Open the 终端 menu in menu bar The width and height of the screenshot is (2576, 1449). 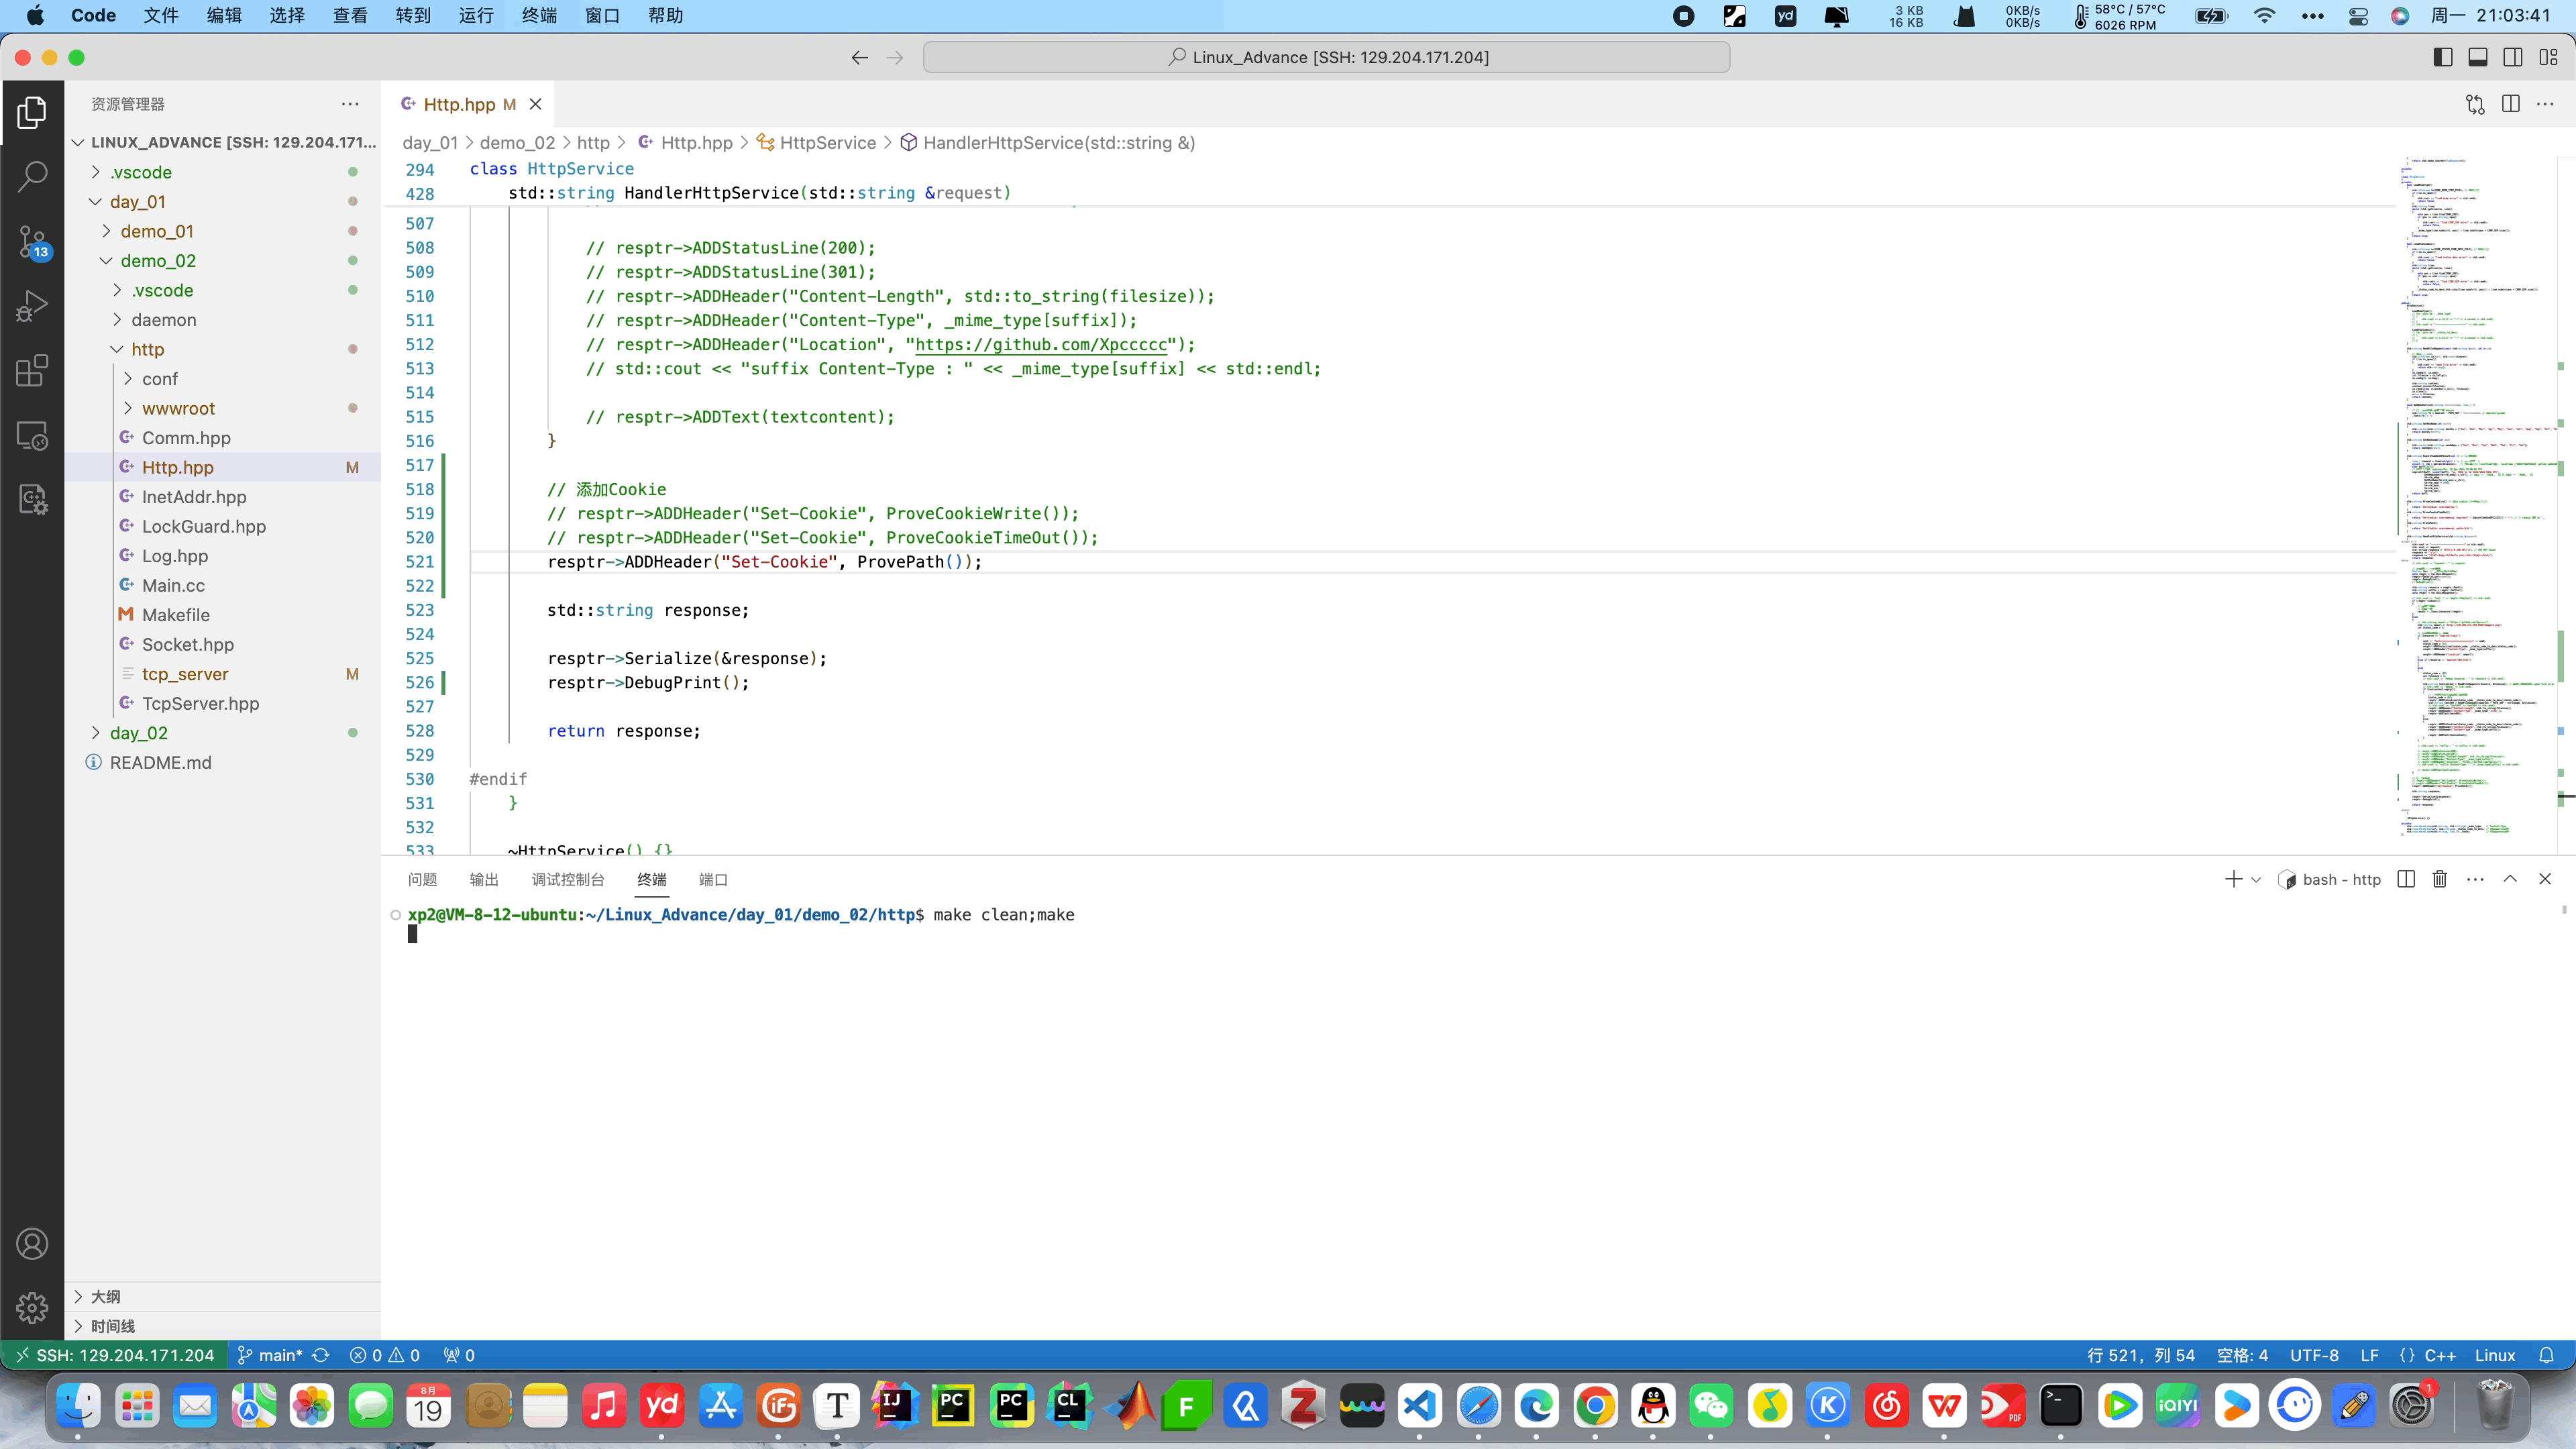tap(539, 15)
